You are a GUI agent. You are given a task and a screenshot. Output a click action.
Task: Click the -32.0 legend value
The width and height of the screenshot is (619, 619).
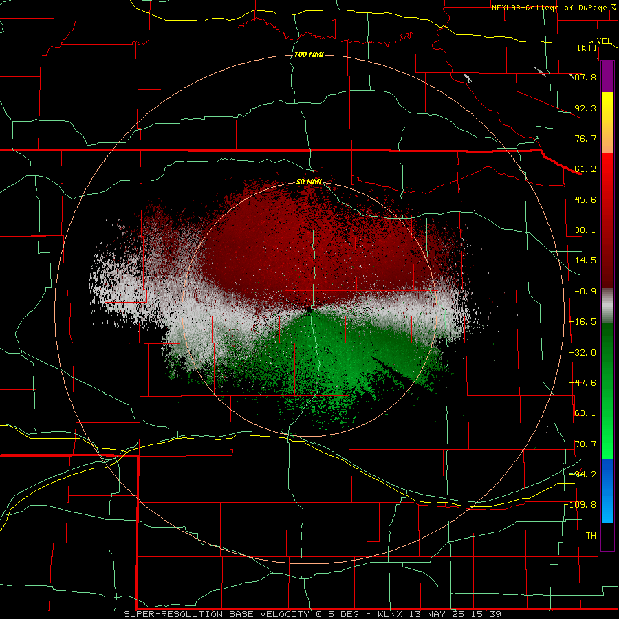[583, 353]
